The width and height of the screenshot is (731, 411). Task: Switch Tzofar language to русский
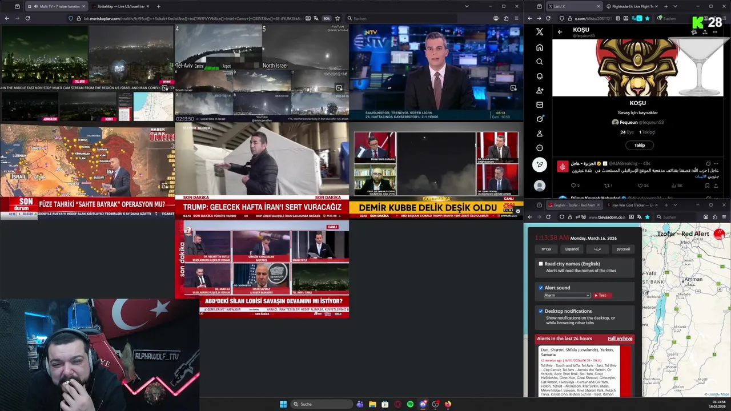click(623, 249)
